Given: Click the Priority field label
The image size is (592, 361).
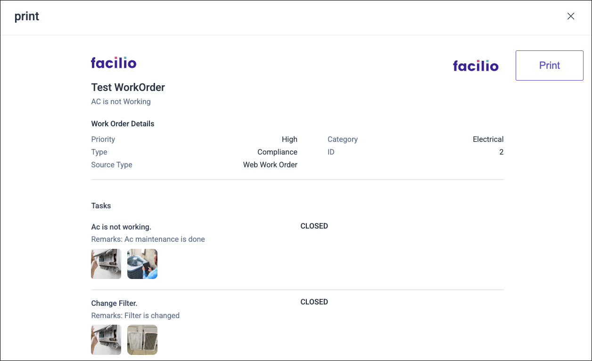Looking at the screenshot, I should [x=103, y=139].
